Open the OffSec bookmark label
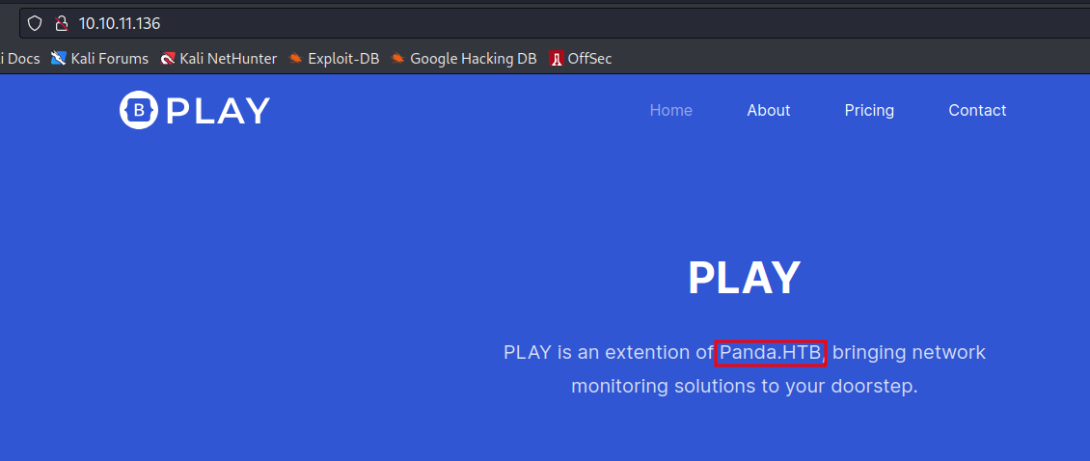 tap(589, 59)
